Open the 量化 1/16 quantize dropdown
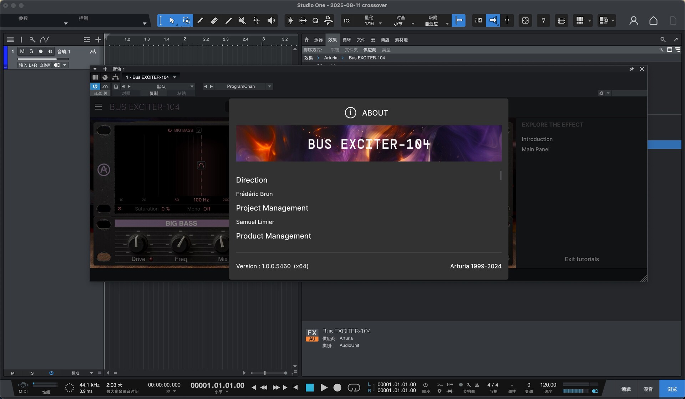The image size is (685, 399). click(372, 21)
